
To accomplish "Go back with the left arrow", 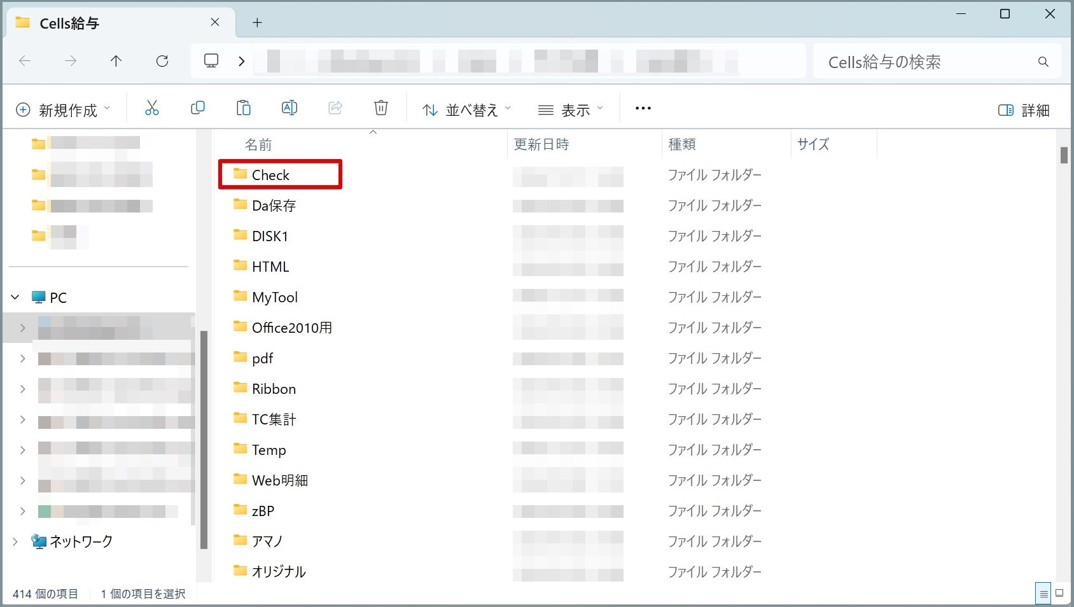I will click(x=25, y=61).
